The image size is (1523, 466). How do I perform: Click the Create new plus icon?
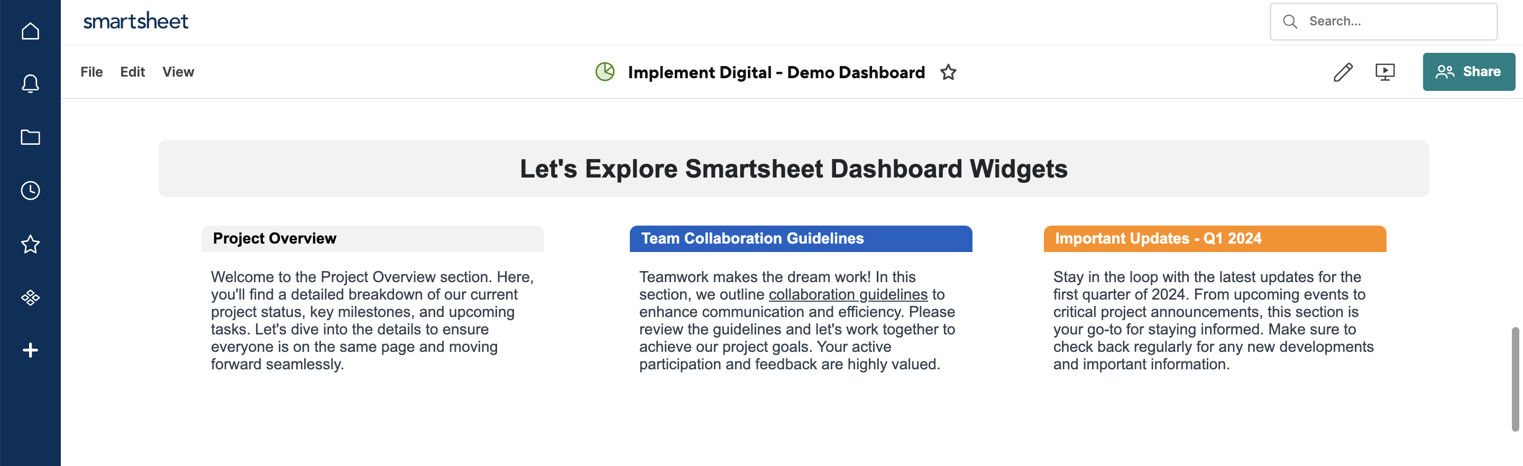coord(30,350)
